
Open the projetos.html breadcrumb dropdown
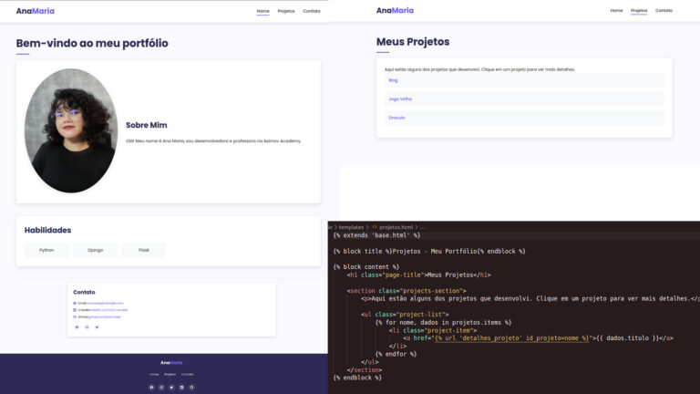coord(396,226)
